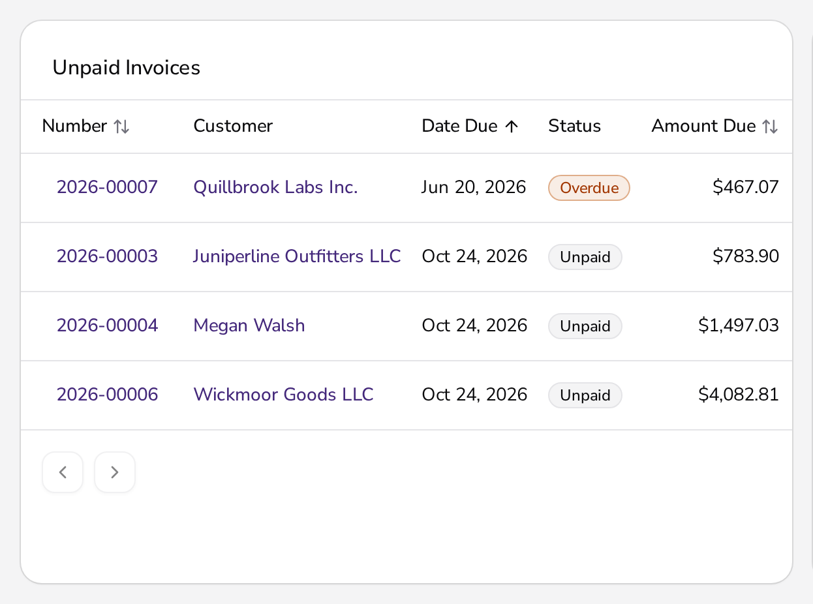Image resolution: width=813 pixels, height=604 pixels.
Task: Go to previous page of invoices
Action: [63, 472]
